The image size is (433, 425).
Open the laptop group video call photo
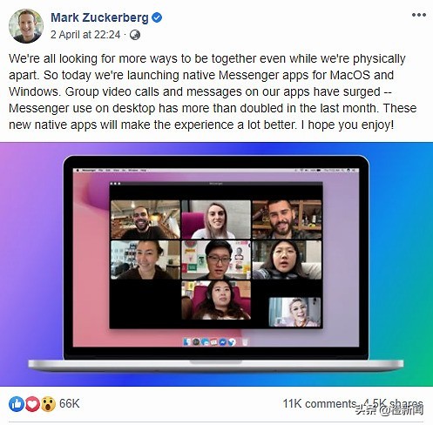pyautogui.click(x=216, y=264)
